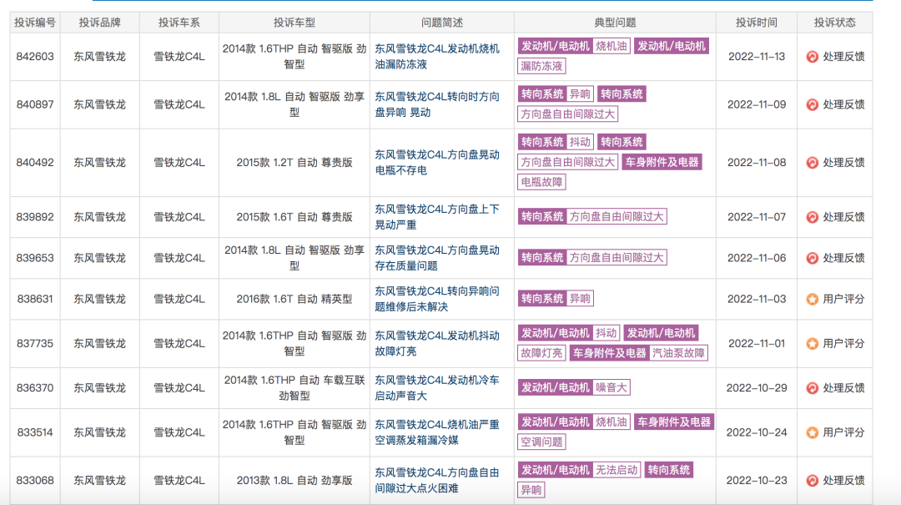Click the 处理反馈 status text in row 836370
The width and height of the screenshot is (901, 505).
(843, 388)
